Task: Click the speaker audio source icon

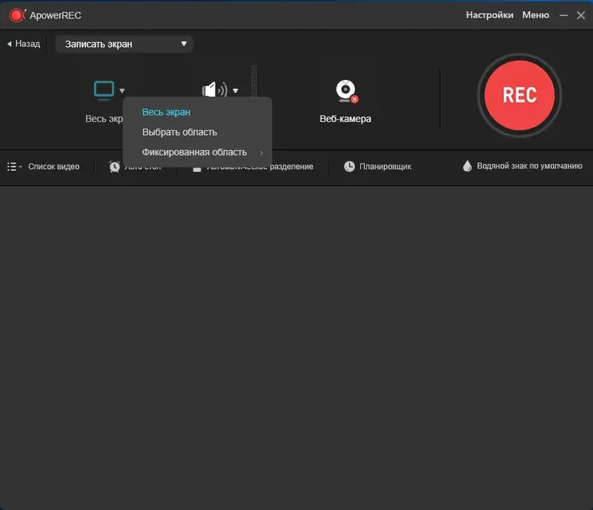Action: click(x=213, y=88)
